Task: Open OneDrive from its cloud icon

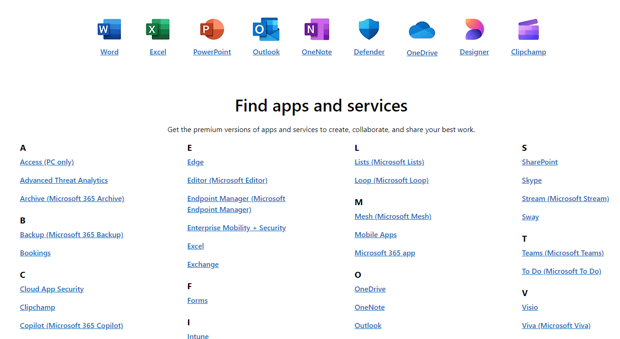Action: point(422,29)
